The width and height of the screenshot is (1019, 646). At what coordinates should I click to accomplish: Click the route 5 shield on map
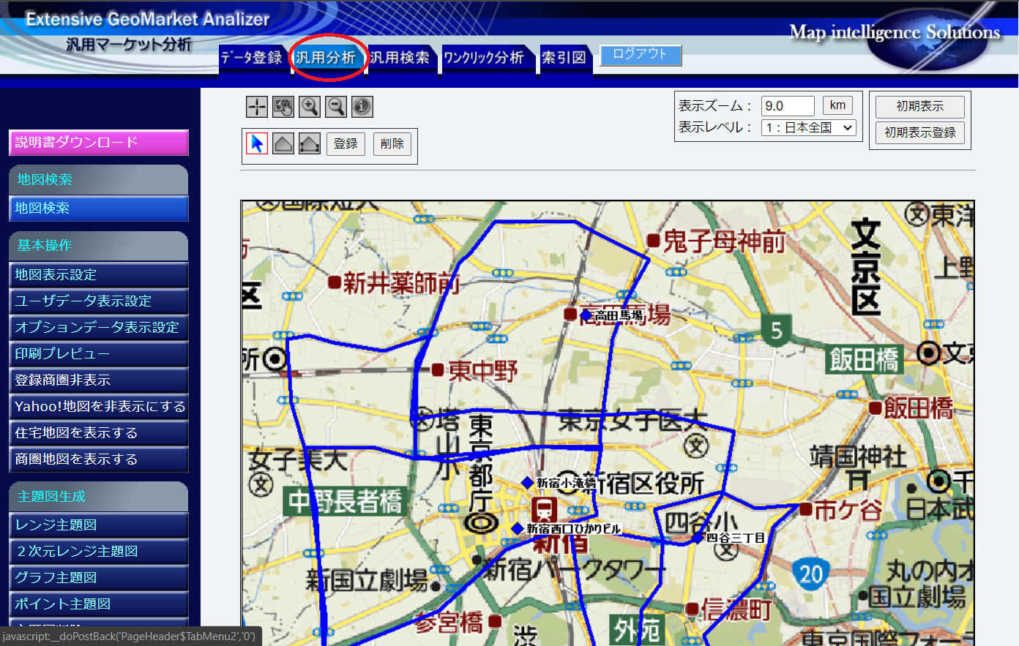pyautogui.click(x=777, y=331)
